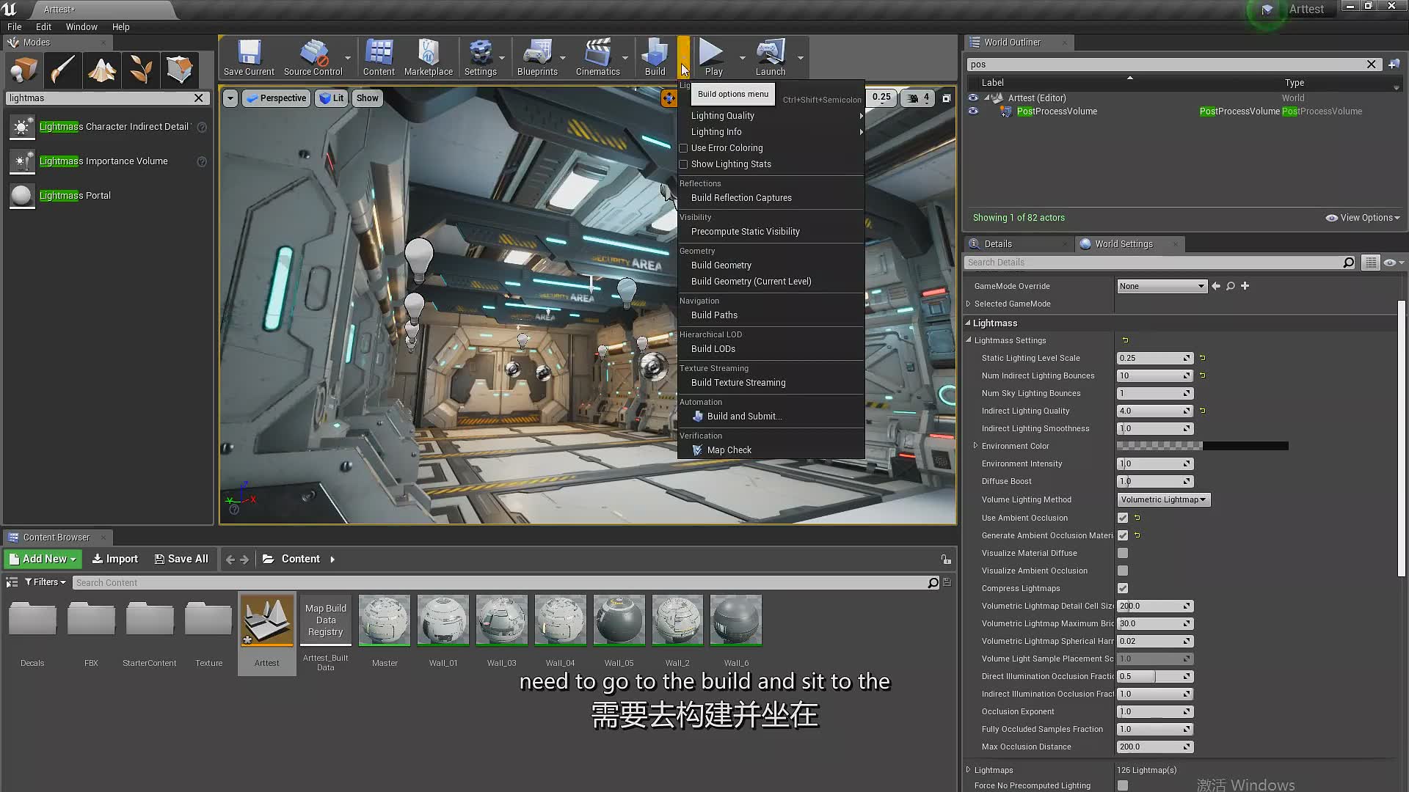Select Build Reflection Captures menu item

pos(741,197)
